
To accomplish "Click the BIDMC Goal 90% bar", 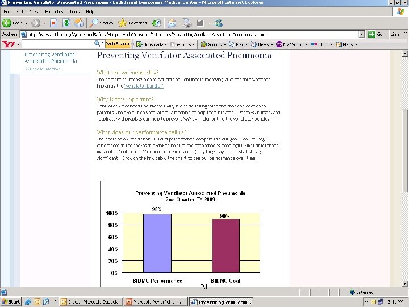I will (226, 246).
